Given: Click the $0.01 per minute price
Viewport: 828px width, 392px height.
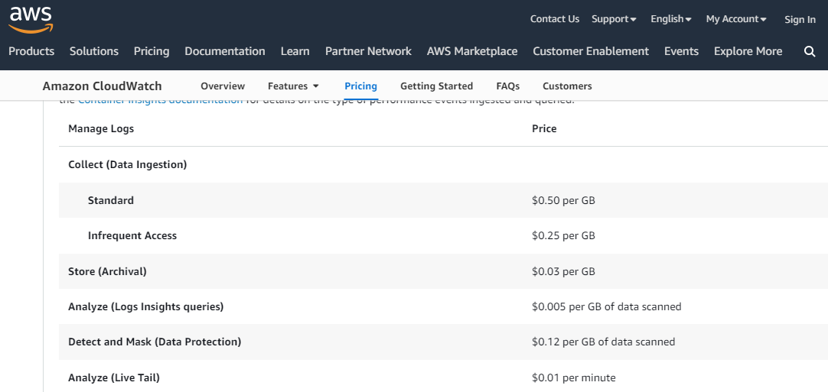Looking at the screenshot, I should (573, 377).
